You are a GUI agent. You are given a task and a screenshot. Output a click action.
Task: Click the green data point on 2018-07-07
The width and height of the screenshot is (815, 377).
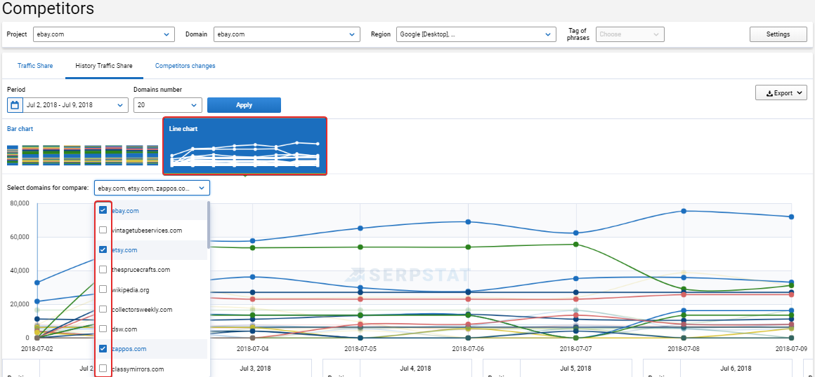tap(576, 245)
